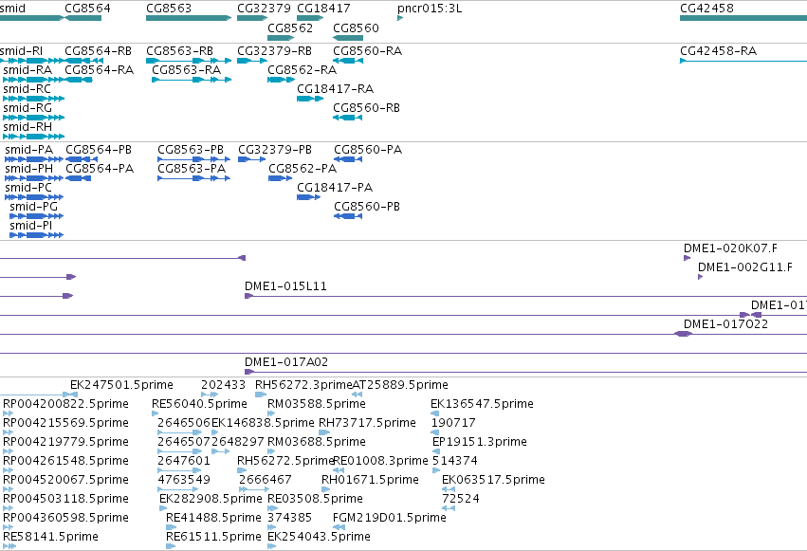Click EST EK146838.5prime
The height and width of the screenshot is (551, 807).
tap(263, 423)
